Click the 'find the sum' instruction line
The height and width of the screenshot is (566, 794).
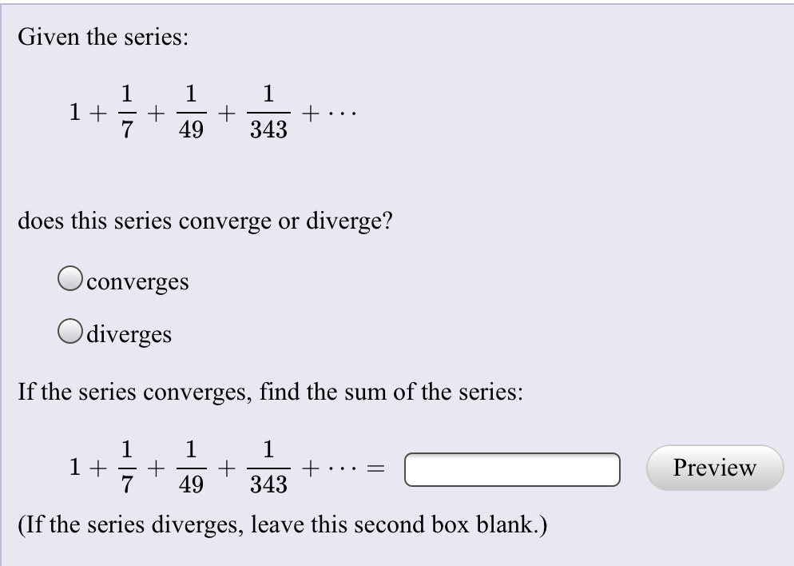[269, 392]
